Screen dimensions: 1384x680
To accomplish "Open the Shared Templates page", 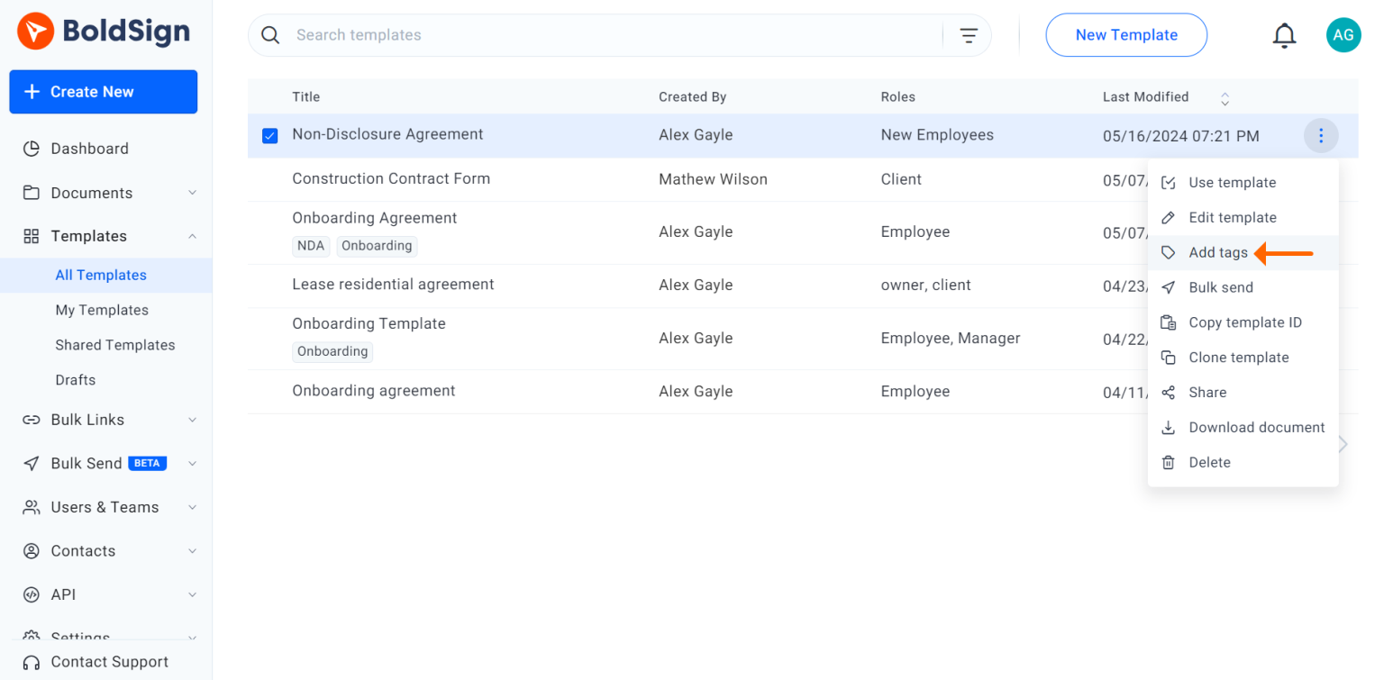I will [x=115, y=344].
